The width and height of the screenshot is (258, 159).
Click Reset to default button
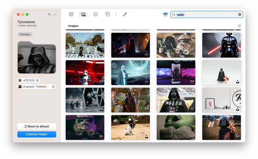click(37, 126)
